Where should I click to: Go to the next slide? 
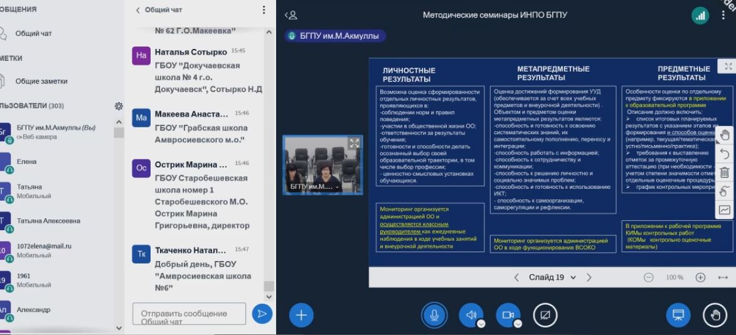click(x=589, y=277)
